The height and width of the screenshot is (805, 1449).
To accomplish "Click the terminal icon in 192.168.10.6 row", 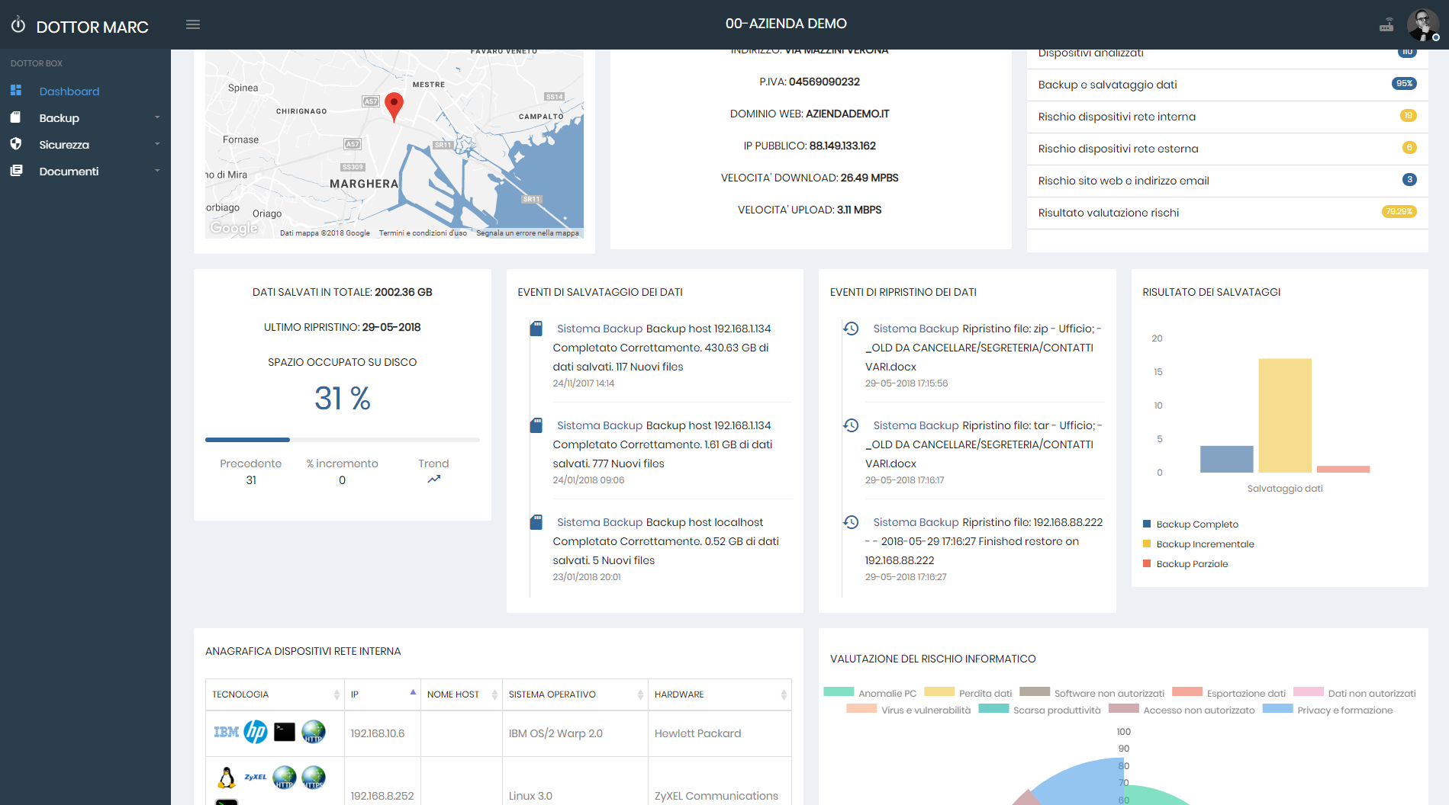I will 285,732.
